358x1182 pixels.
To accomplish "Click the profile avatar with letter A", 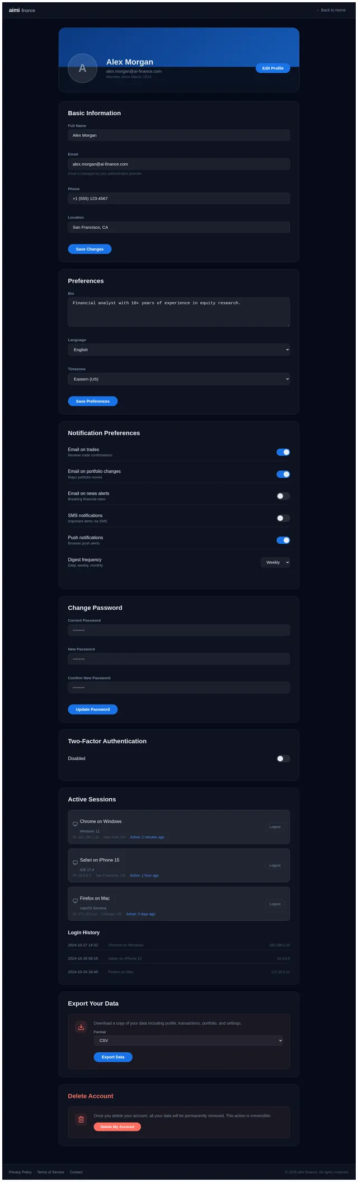I will 82,68.
